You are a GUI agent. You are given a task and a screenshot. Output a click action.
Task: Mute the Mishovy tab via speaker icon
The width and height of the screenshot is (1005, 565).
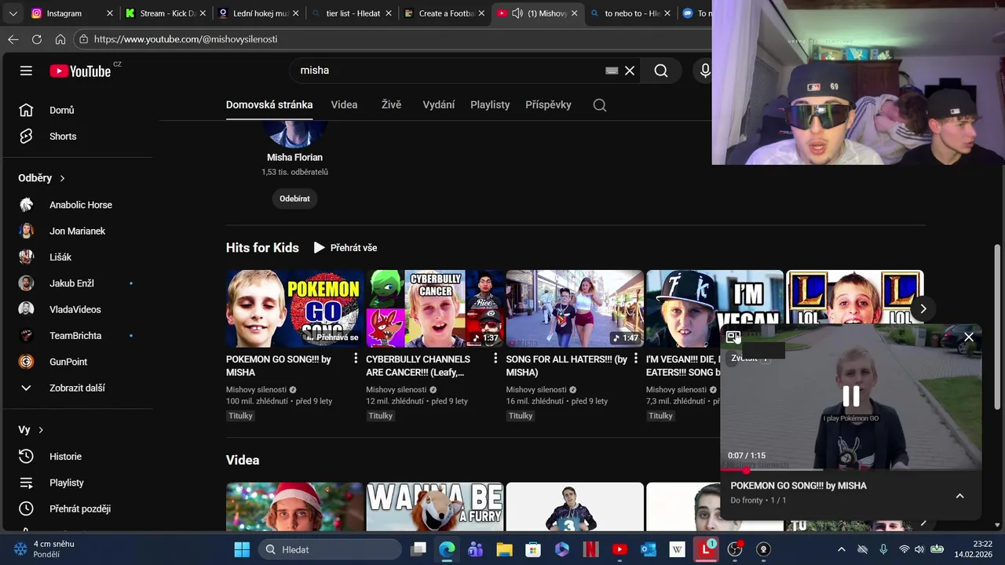point(517,13)
